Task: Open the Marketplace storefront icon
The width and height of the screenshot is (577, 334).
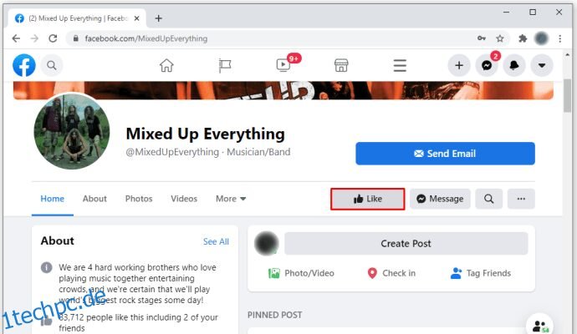Action: (341, 65)
